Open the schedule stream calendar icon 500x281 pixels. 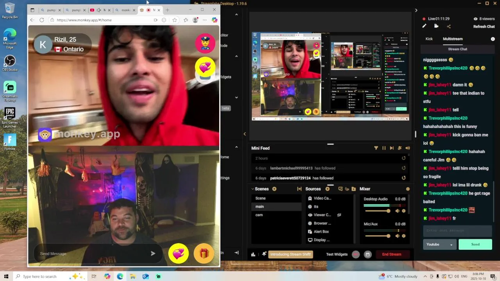click(x=368, y=254)
